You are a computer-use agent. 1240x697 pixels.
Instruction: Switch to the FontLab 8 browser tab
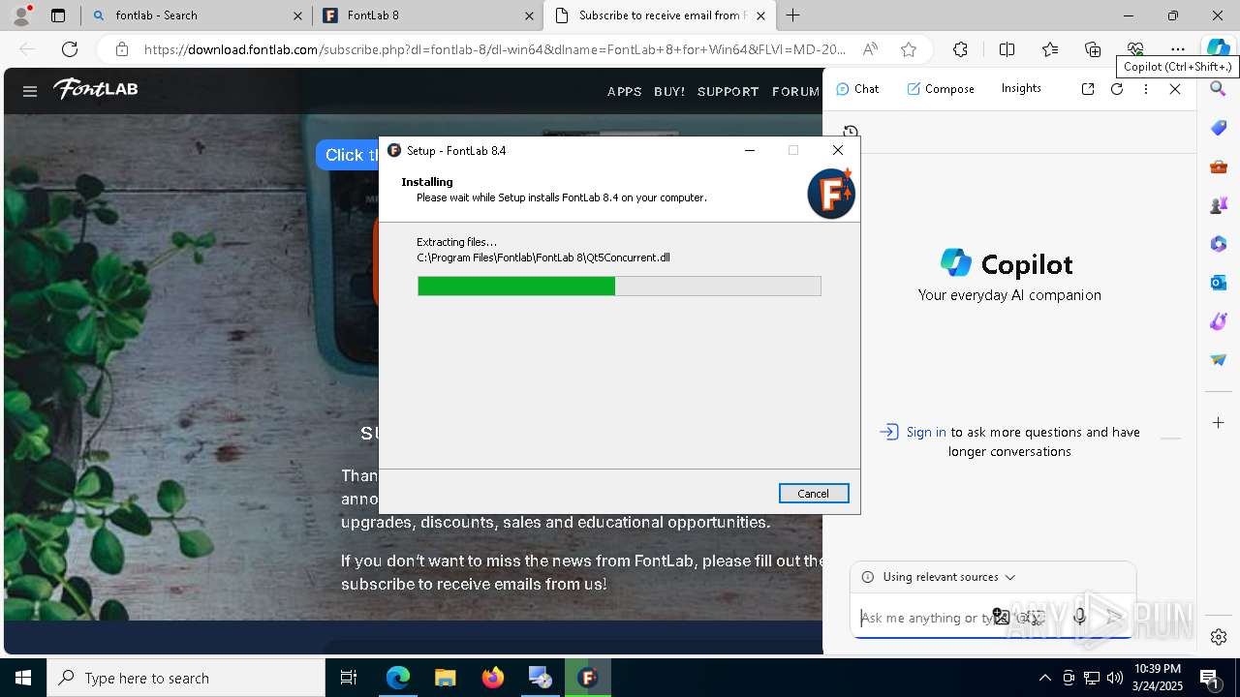(428, 15)
